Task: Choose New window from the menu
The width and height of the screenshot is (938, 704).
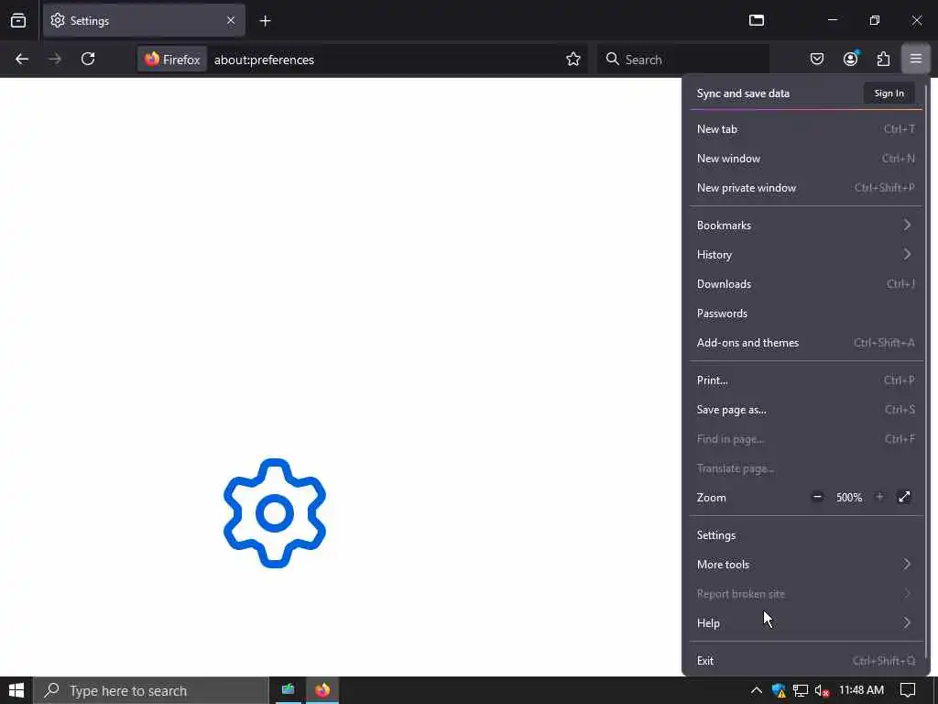Action: (806, 158)
